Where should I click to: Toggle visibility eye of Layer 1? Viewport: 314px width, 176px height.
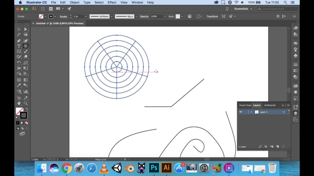tap(241, 112)
